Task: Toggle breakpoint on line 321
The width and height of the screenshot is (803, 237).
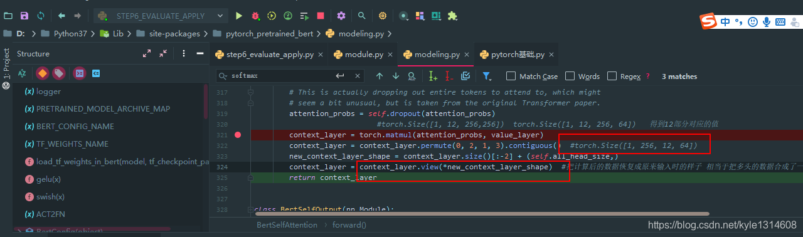Action: click(238, 135)
